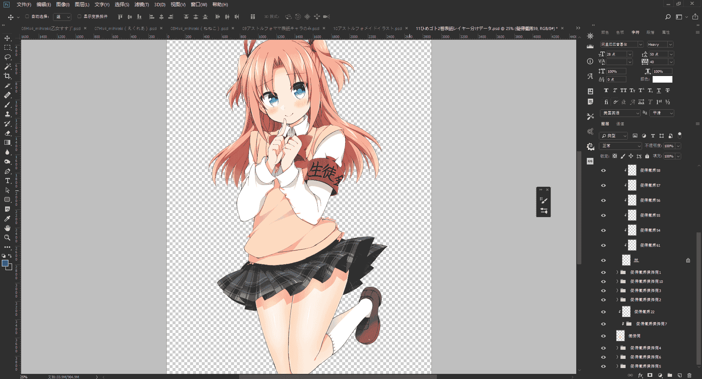Click the blue foreground color swatch
This screenshot has width=702, height=379.
point(5,263)
